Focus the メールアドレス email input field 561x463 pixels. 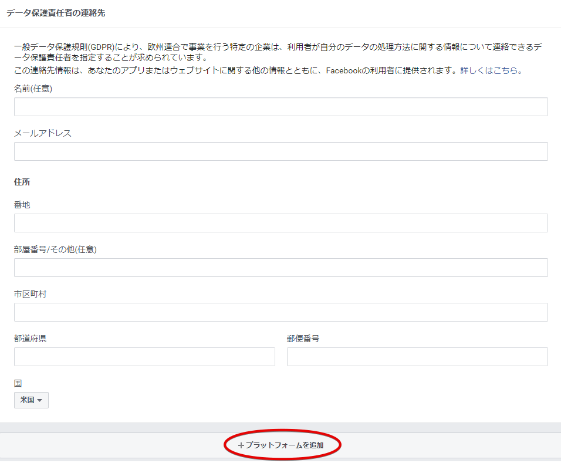[281, 152]
